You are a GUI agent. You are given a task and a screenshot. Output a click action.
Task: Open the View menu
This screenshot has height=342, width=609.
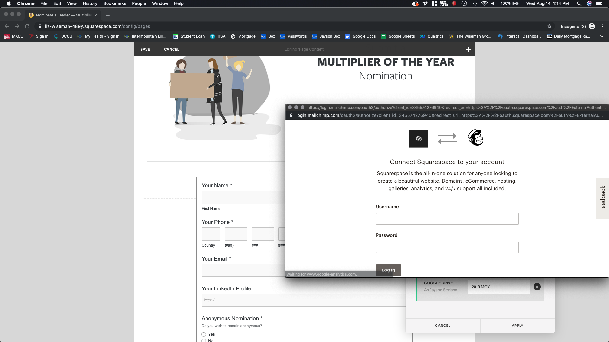click(x=72, y=3)
